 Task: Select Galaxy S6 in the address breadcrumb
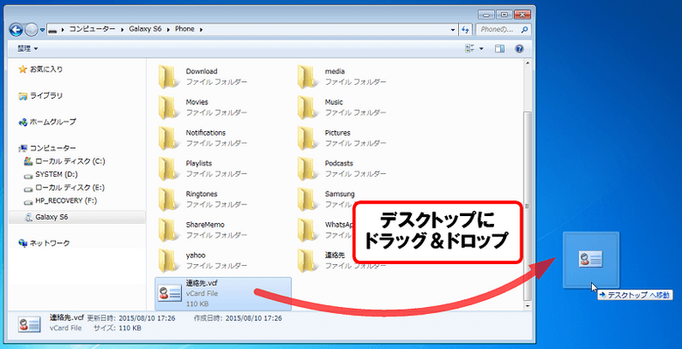point(145,29)
